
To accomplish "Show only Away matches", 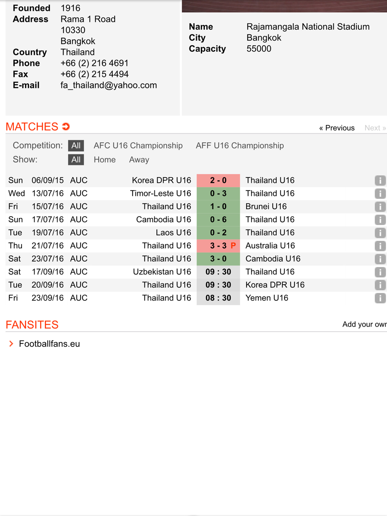I will coord(139,160).
